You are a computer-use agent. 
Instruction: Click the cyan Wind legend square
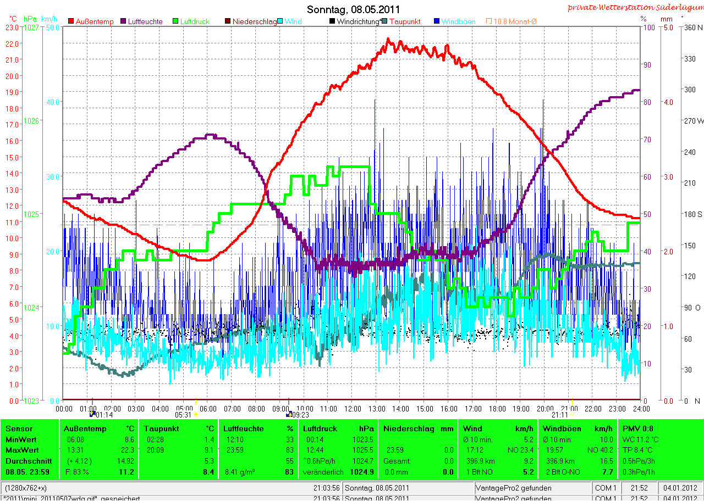(280, 21)
